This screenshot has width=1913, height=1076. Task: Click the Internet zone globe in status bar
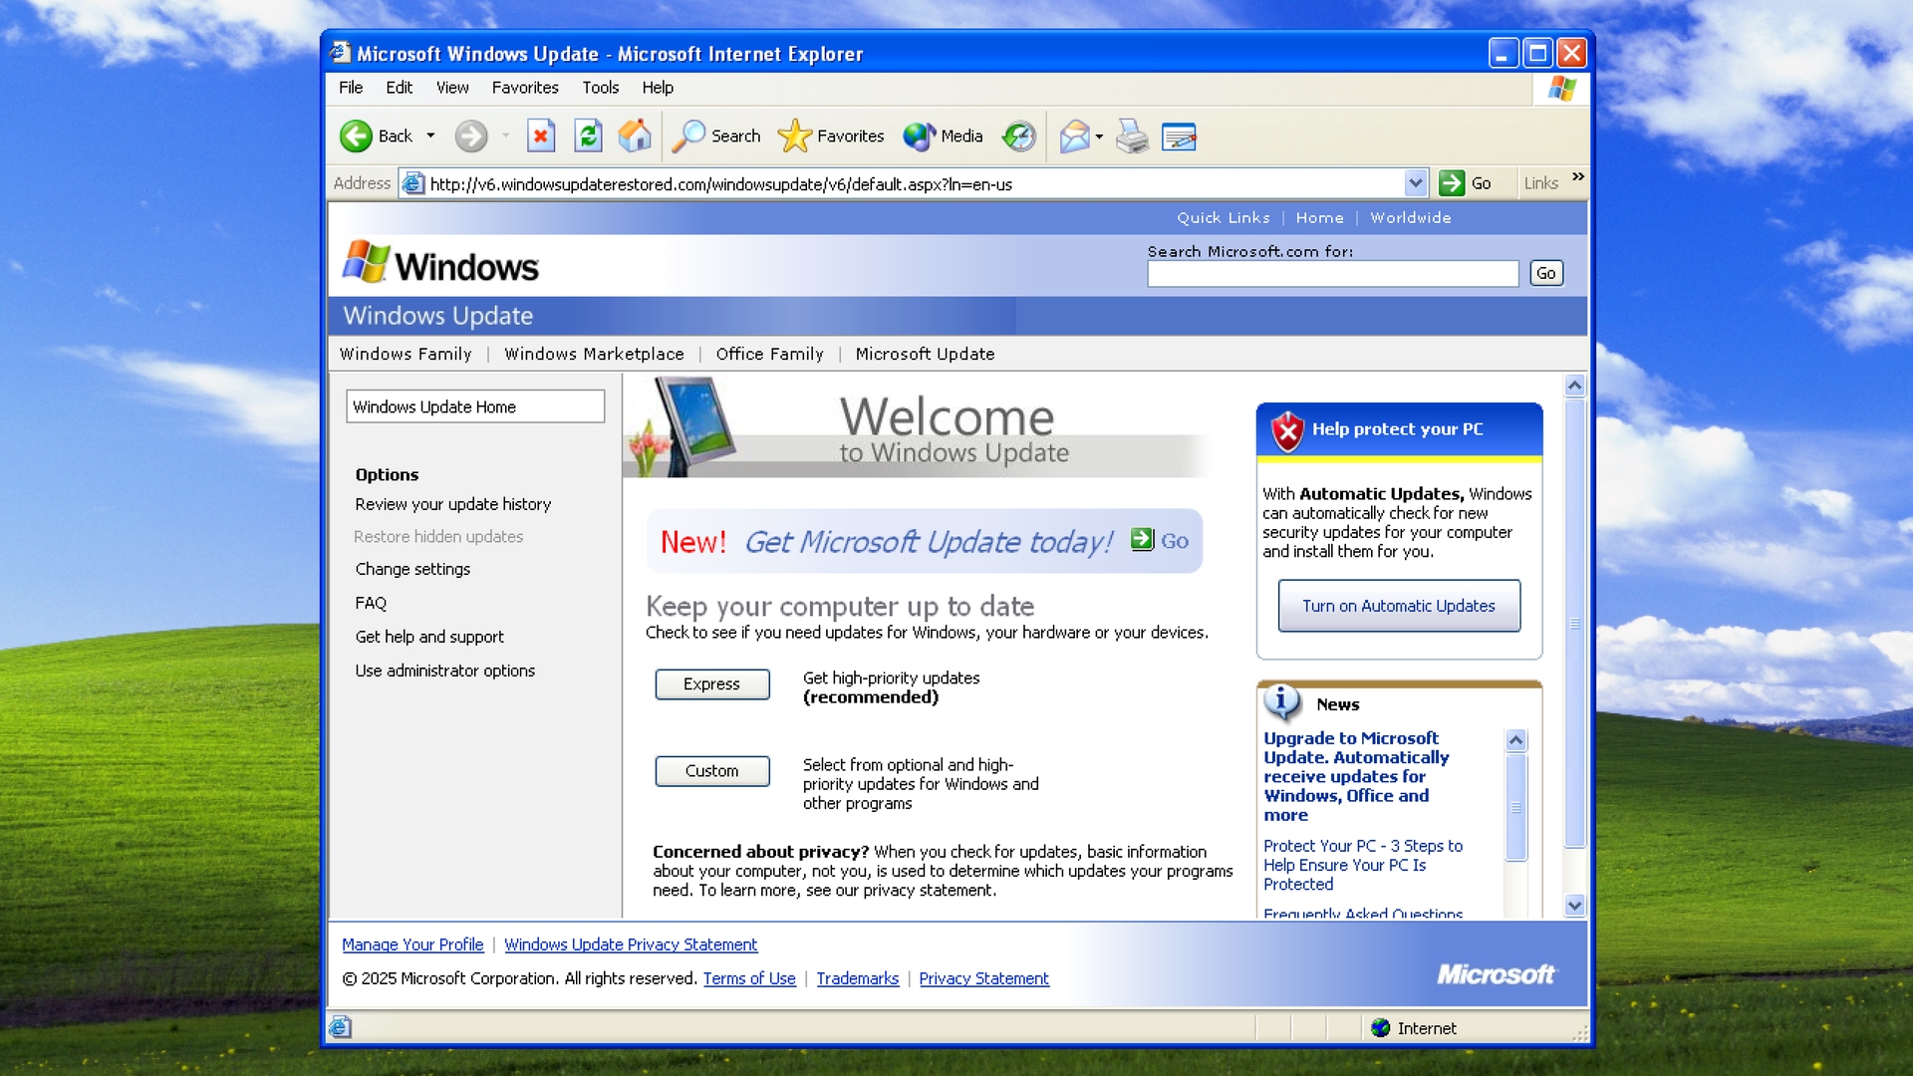(1380, 1028)
